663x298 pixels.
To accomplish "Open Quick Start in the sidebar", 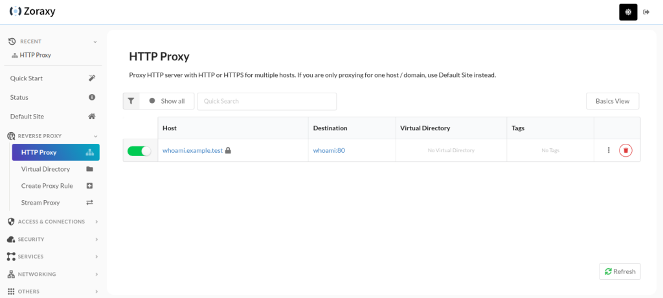I will tap(53, 78).
